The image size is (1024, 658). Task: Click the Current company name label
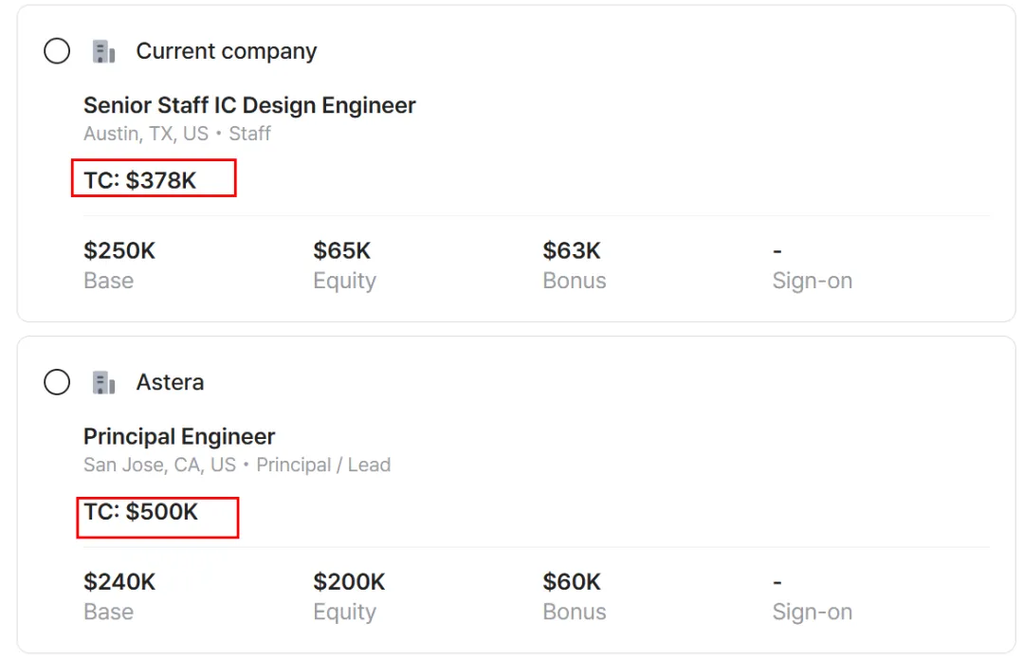(227, 51)
